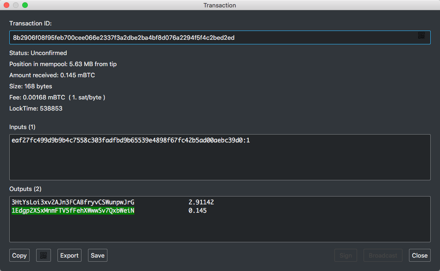Select the output address starting with 3HtYsLoi

73,202
